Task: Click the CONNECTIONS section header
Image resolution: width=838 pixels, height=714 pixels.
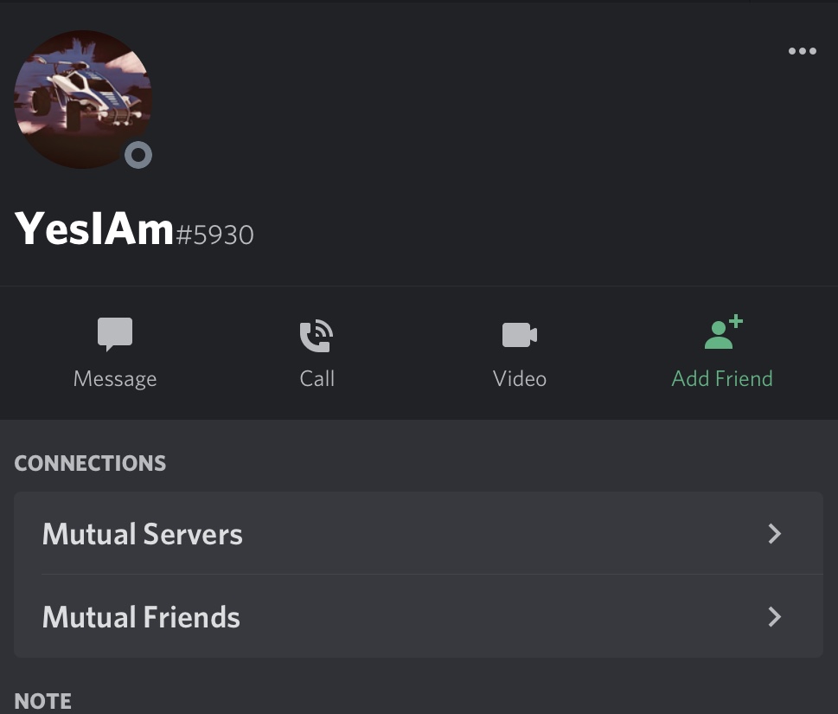Action: (x=90, y=463)
